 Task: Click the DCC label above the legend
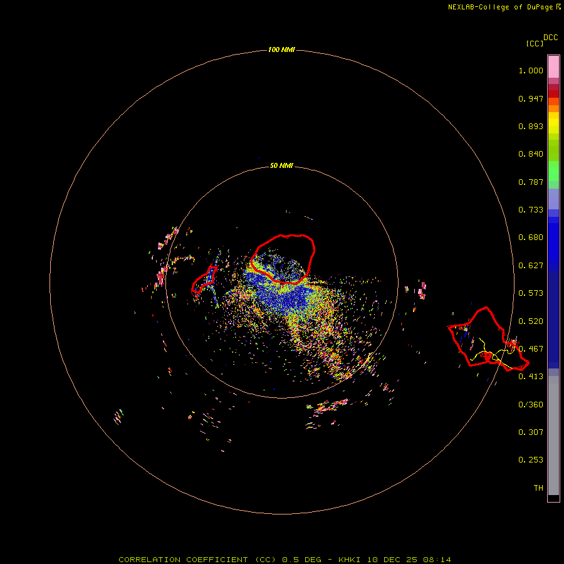(550, 38)
